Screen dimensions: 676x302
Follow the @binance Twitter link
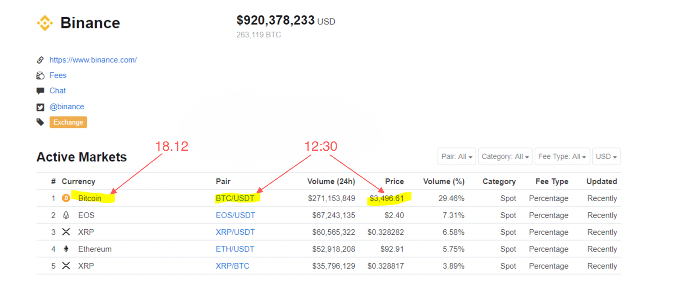point(67,106)
